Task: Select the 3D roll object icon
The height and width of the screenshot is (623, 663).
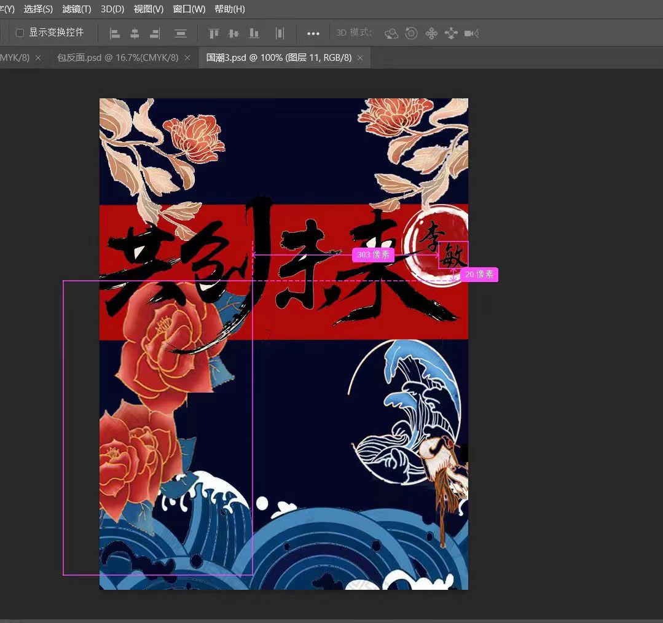Action: [x=411, y=33]
